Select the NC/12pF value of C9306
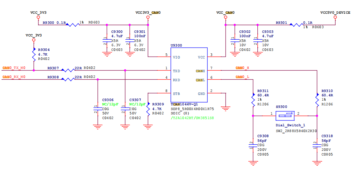 point(110,104)
